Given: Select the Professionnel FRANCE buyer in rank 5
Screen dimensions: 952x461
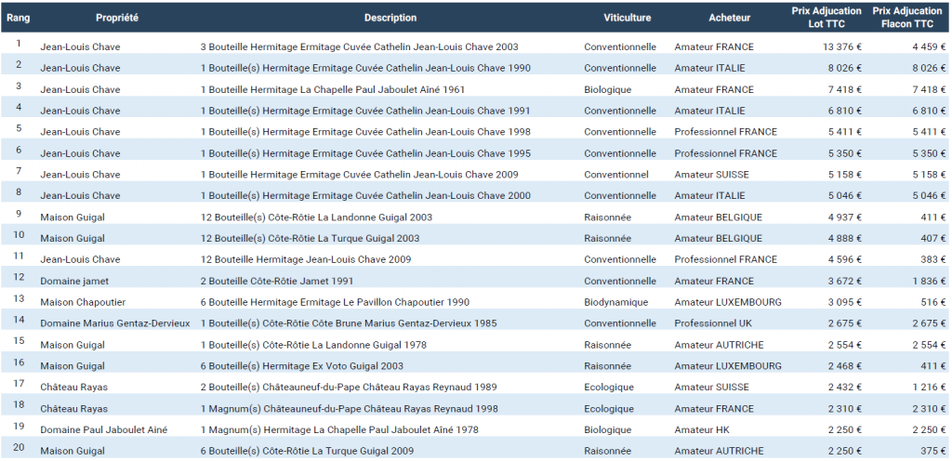Looking at the screenshot, I should point(725,132).
